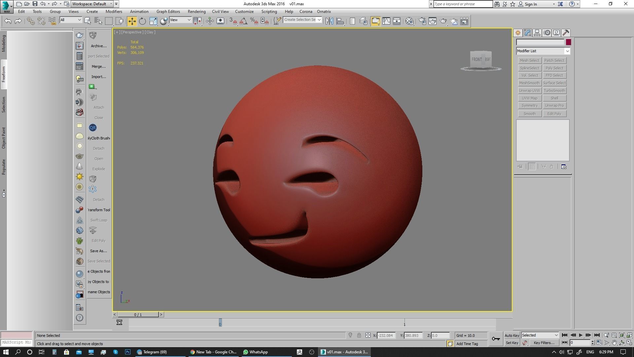
Task: Open the Utilities hammer panel tab
Action: 566,33
